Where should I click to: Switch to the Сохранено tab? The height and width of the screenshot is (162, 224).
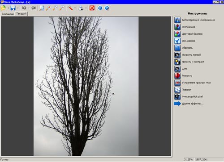click(x=8, y=14)
